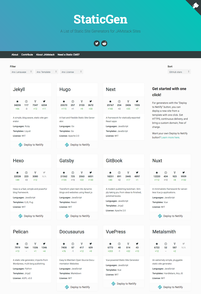The height and width of the screenshot is (294, 201).
Task: Click the Twitter bird icon on Gatsby card
Action: 91,173
